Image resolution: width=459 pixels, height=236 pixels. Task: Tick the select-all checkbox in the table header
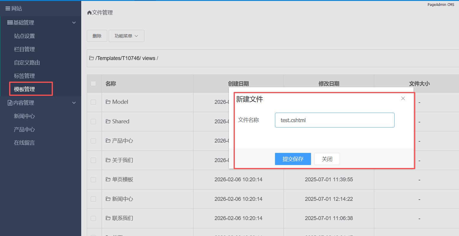point(93,84)
